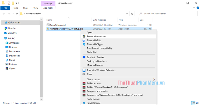The width and height of the screenshot is (200, 105).
Task: Open Explorer Help question mark icon
Action: (x=198, y=8)
